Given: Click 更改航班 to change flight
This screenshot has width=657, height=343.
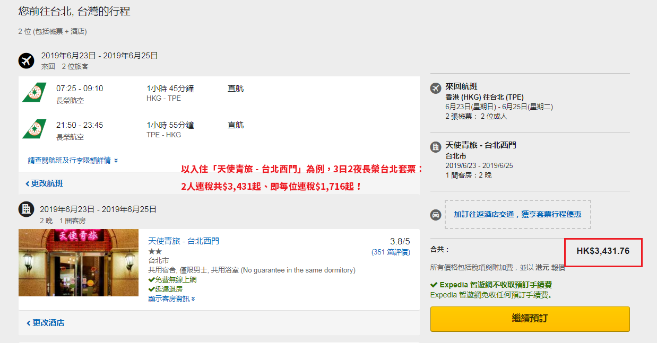Looking at the screenshot, I should click(44, 183).
